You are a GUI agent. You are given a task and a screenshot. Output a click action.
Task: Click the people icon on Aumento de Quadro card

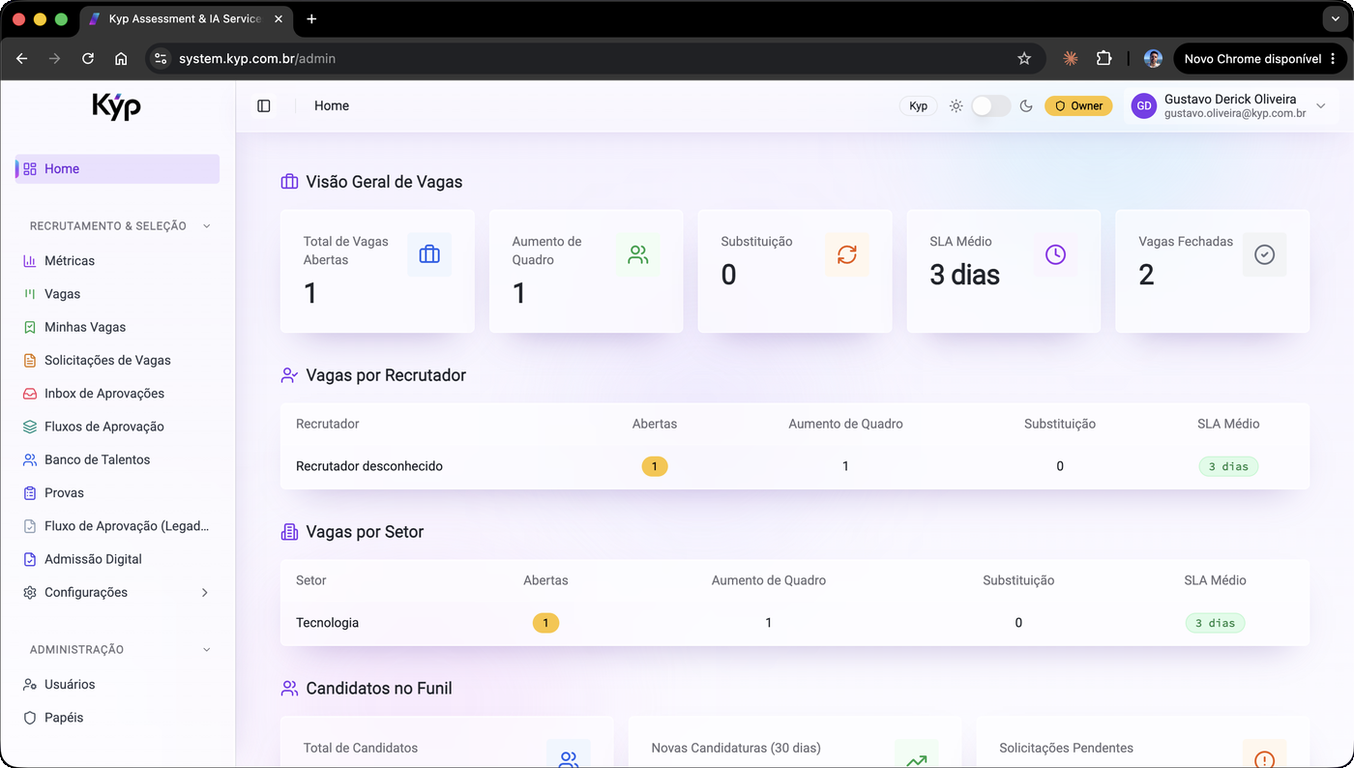[638, 254]
